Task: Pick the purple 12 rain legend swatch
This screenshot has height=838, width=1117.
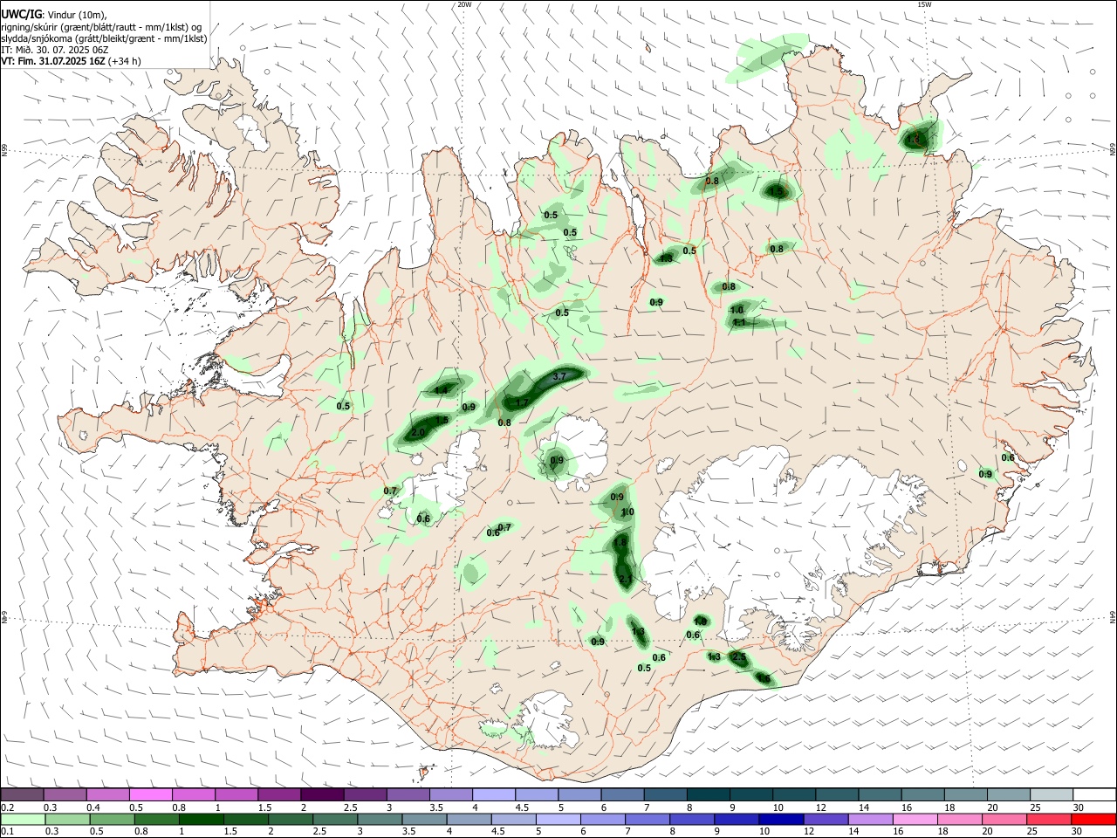Action: tap(824, 820)
